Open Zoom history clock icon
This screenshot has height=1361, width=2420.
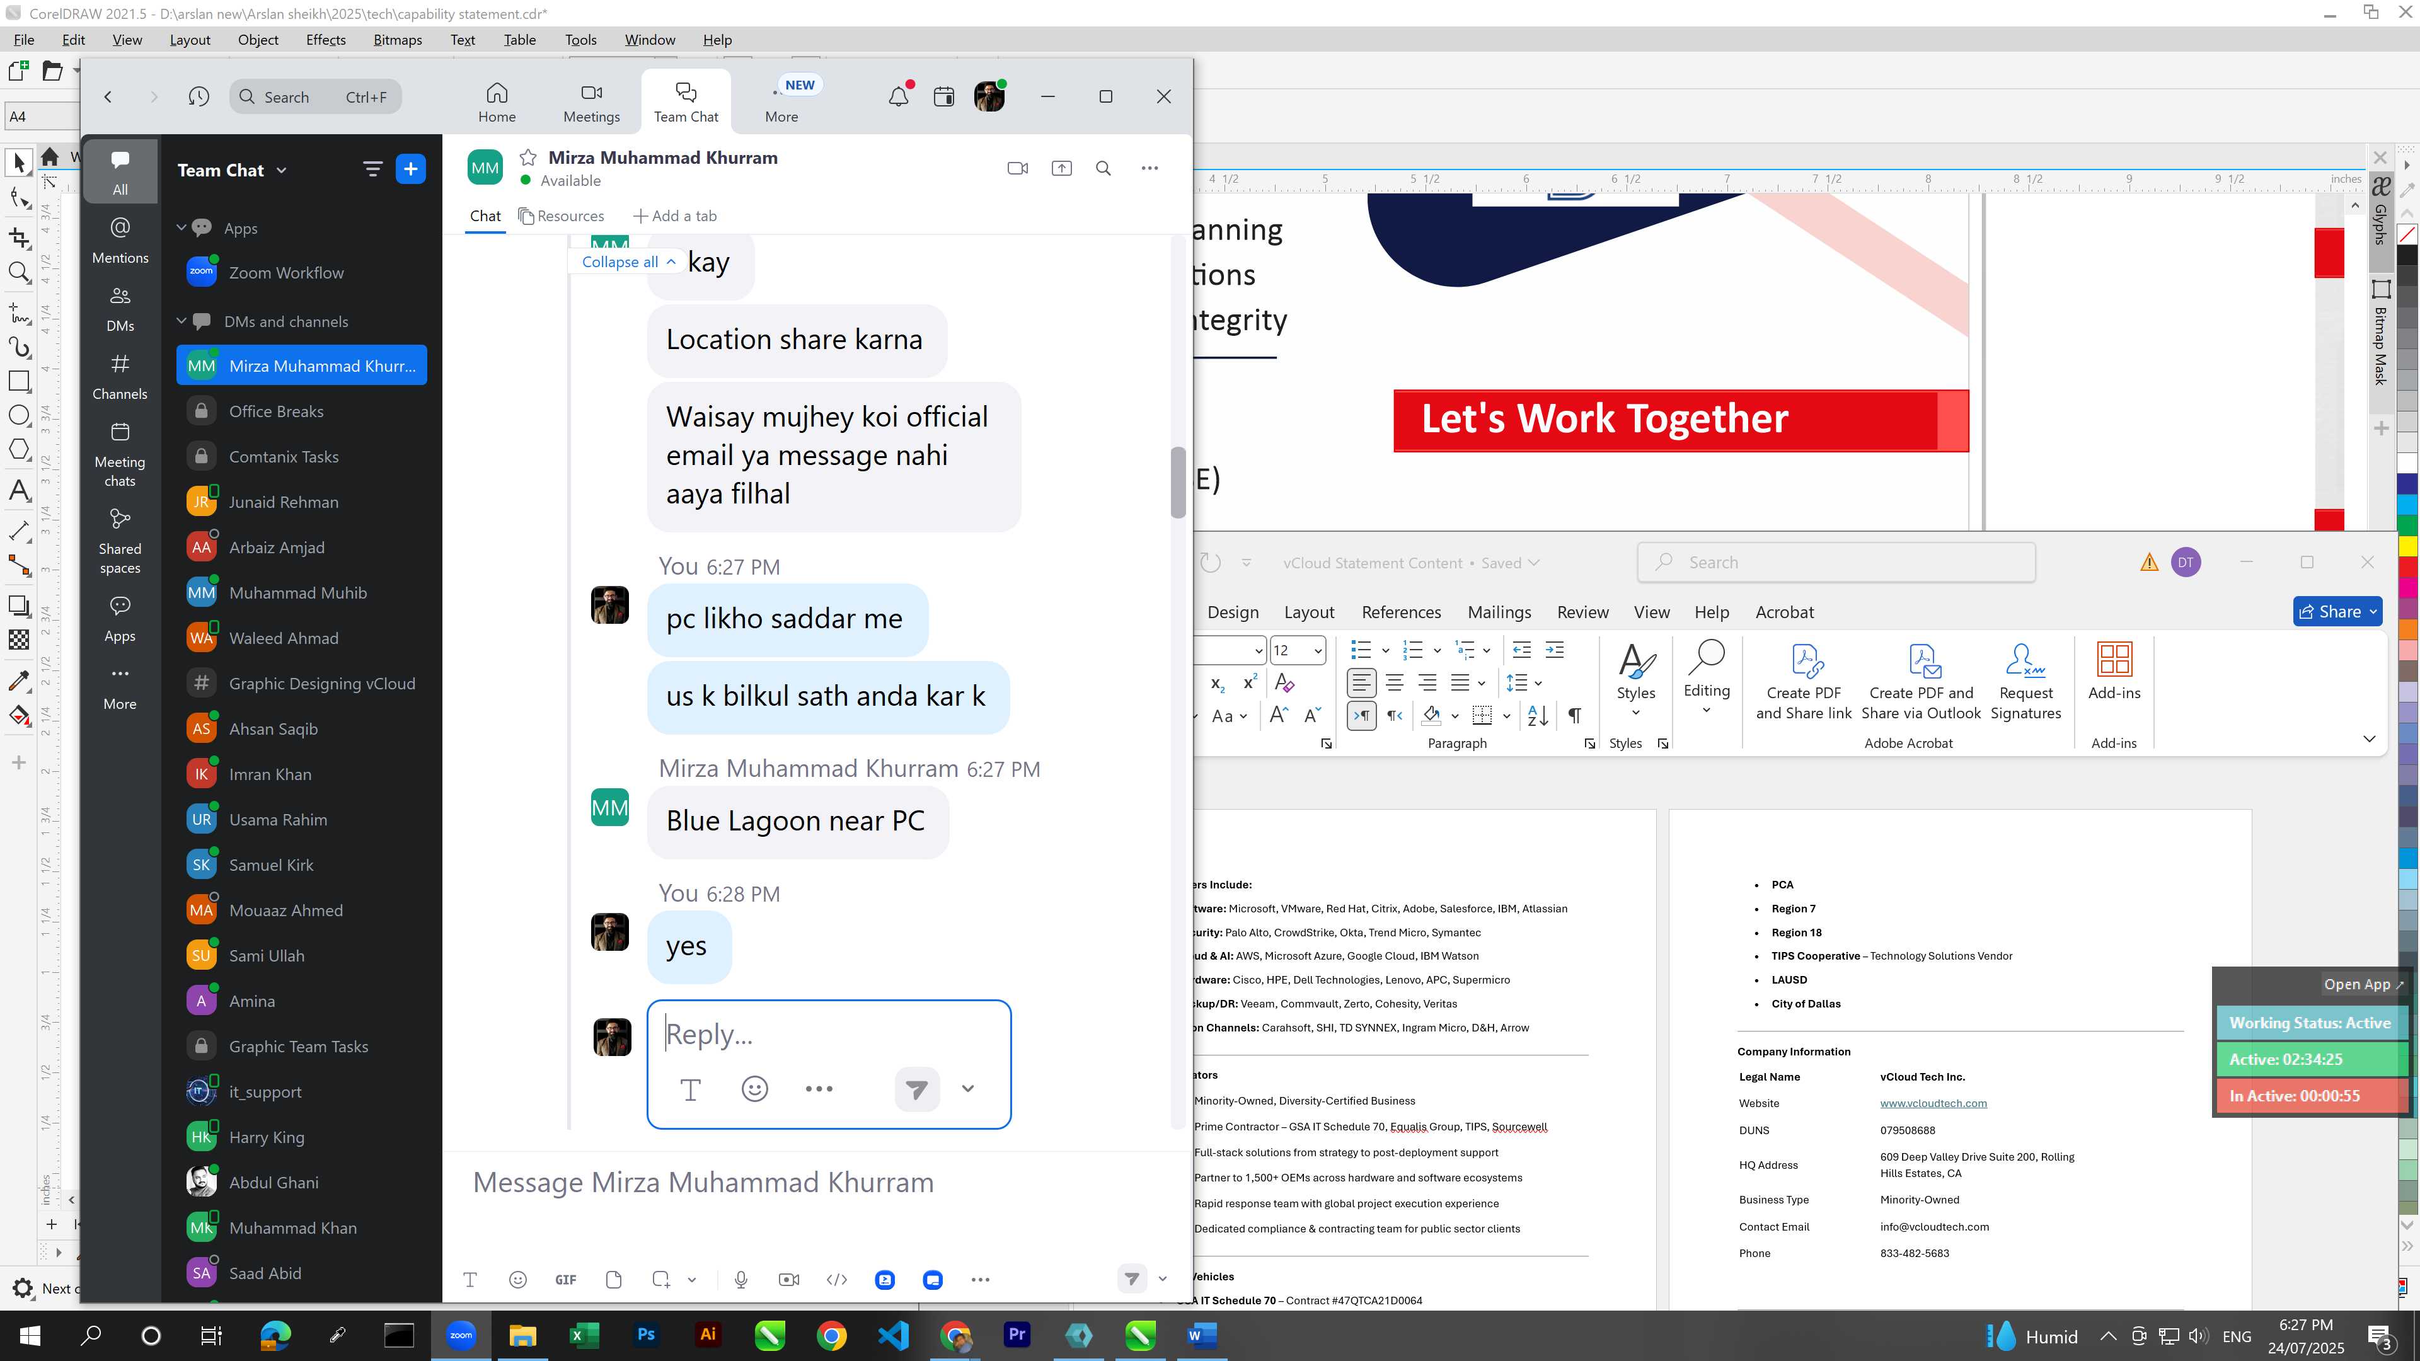(199, 97)
